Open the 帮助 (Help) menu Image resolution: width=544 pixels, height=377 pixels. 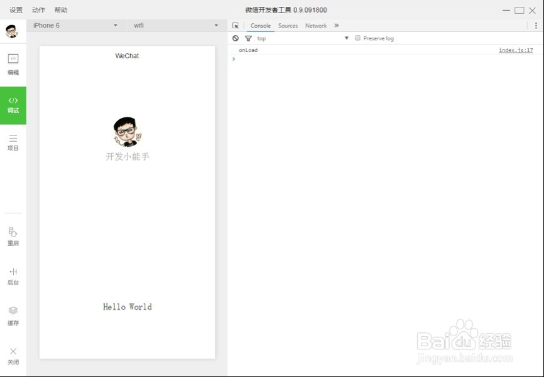[x=61, y=10]
